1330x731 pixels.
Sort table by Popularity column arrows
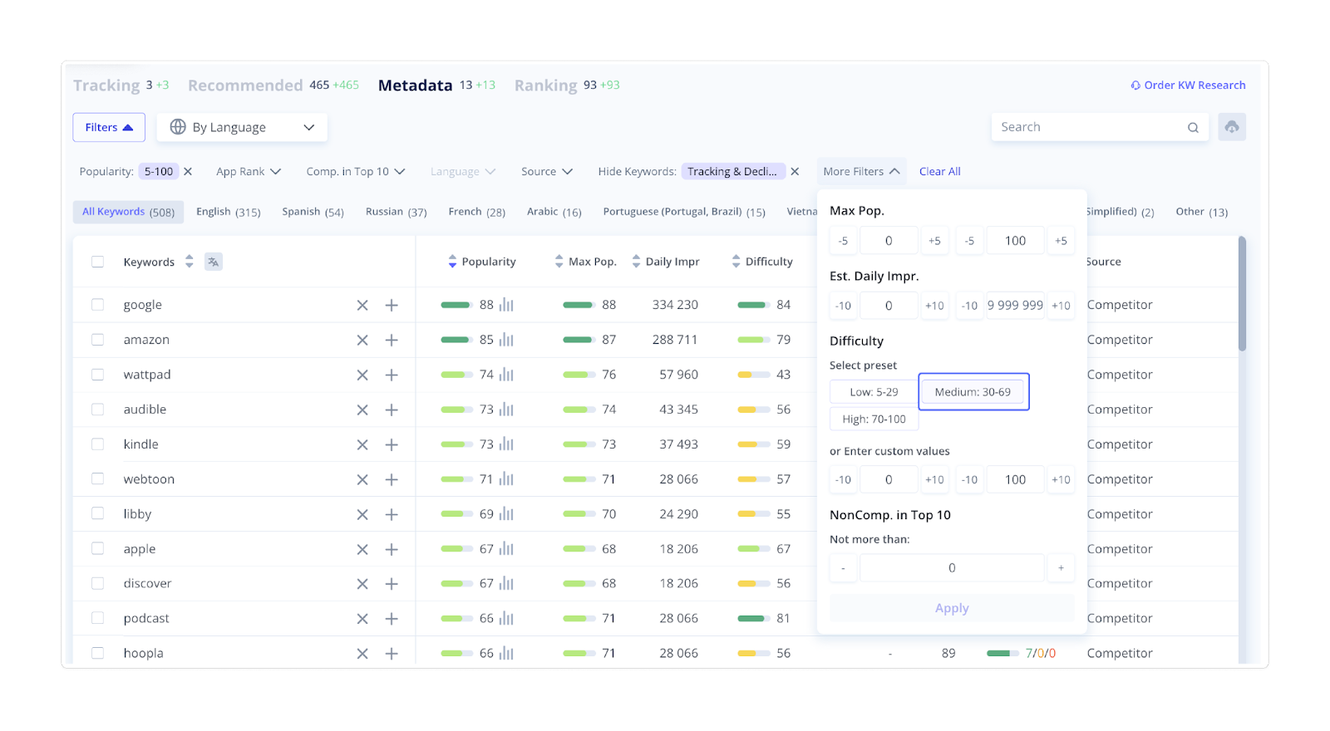click(x=452, y=262)
